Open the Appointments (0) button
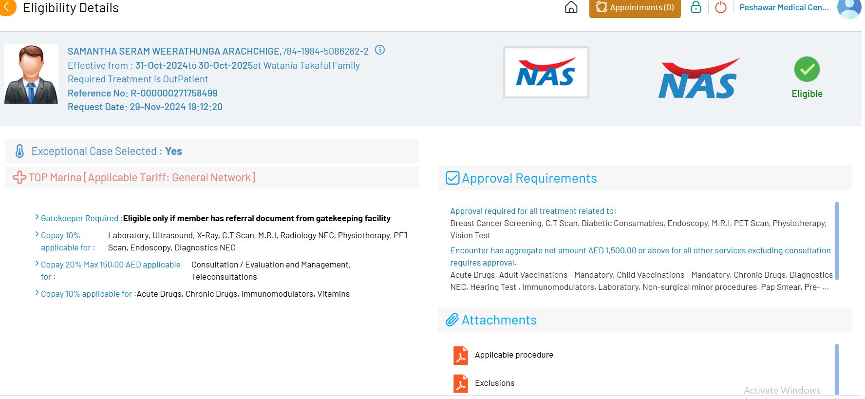 [635, 8]
